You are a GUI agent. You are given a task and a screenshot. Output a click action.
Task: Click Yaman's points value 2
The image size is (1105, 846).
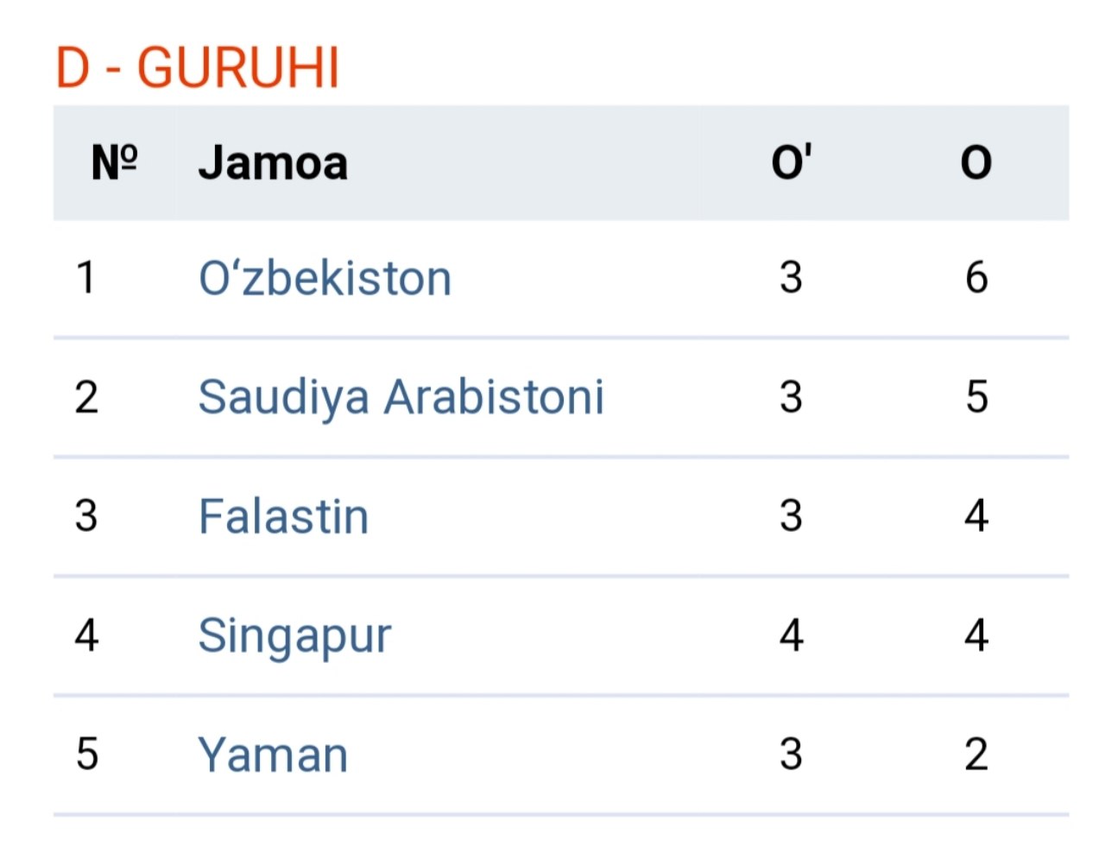[x=976, y=754]
